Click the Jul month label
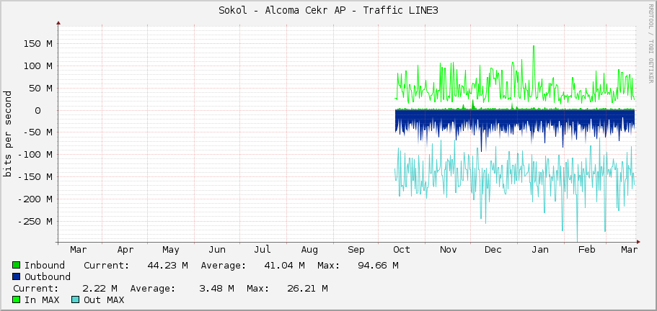The width and height of the screenshot is (657, 311). coord(263,250)
